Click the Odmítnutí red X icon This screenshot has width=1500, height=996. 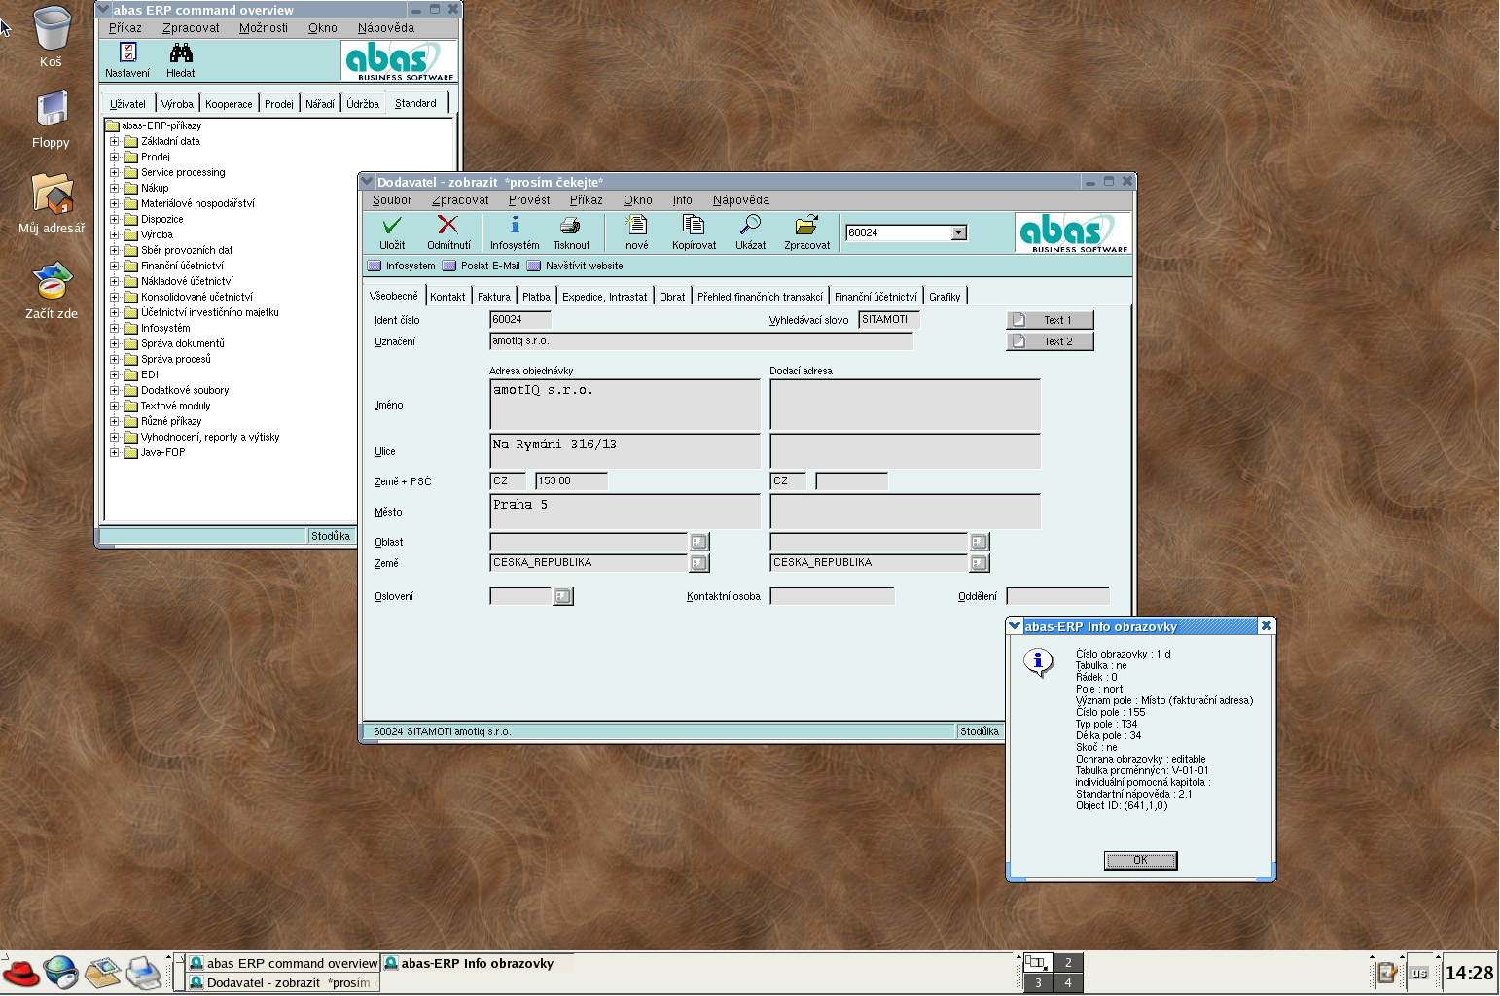[x=447, y=227]
